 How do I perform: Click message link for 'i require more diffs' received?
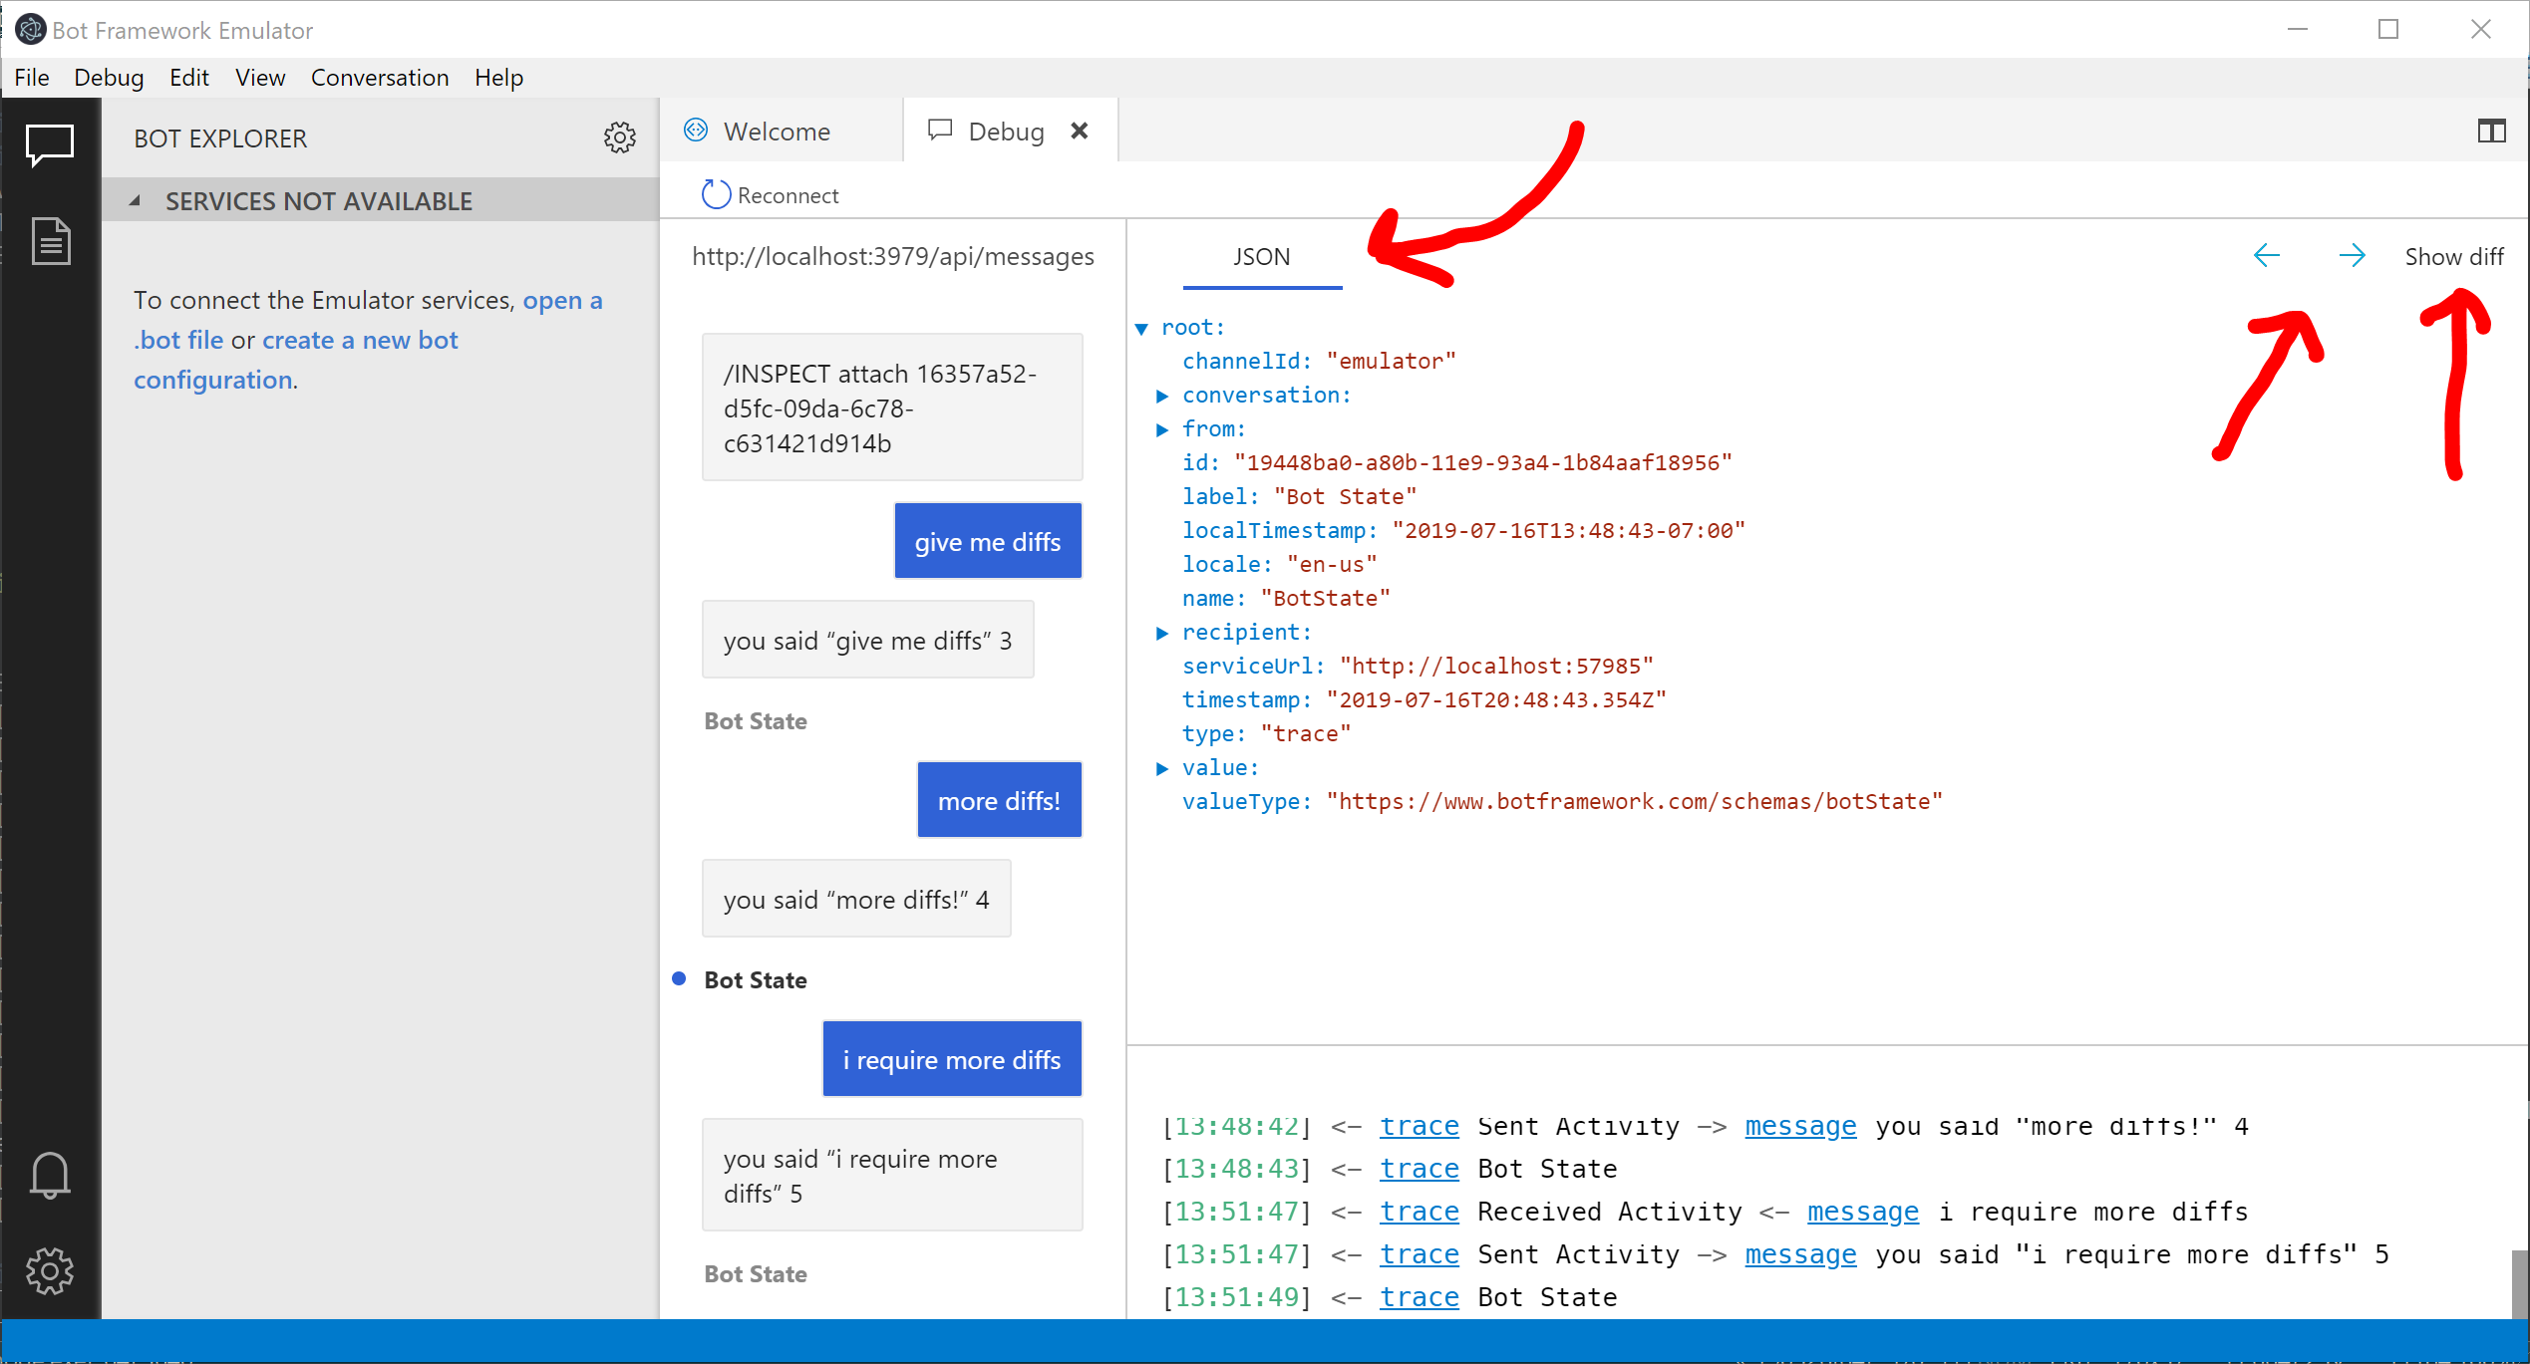point(1862,1212)
